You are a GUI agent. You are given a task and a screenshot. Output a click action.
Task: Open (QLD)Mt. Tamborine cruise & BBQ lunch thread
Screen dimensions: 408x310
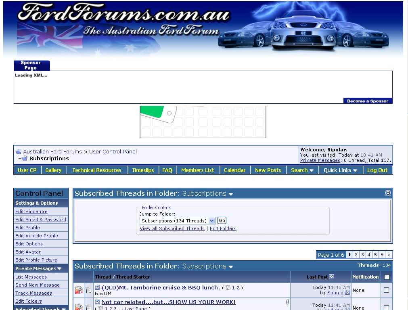tap(161, 288)
